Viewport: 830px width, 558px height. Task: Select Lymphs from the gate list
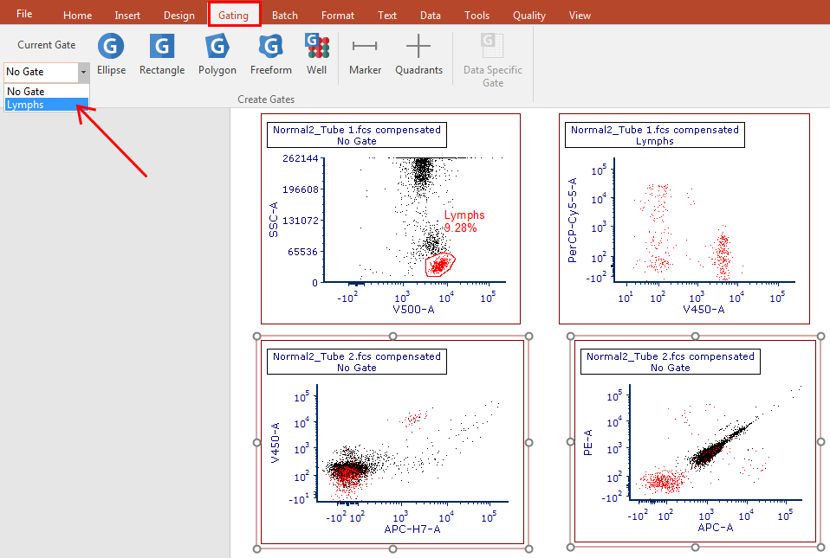pos(26,105)
